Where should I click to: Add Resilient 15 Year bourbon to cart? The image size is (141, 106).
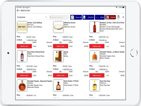[97, 46]
